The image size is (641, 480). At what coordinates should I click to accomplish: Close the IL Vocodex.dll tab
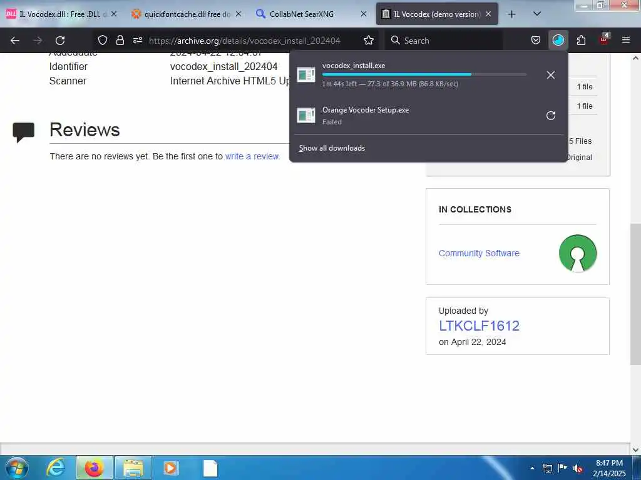point(114,14)
